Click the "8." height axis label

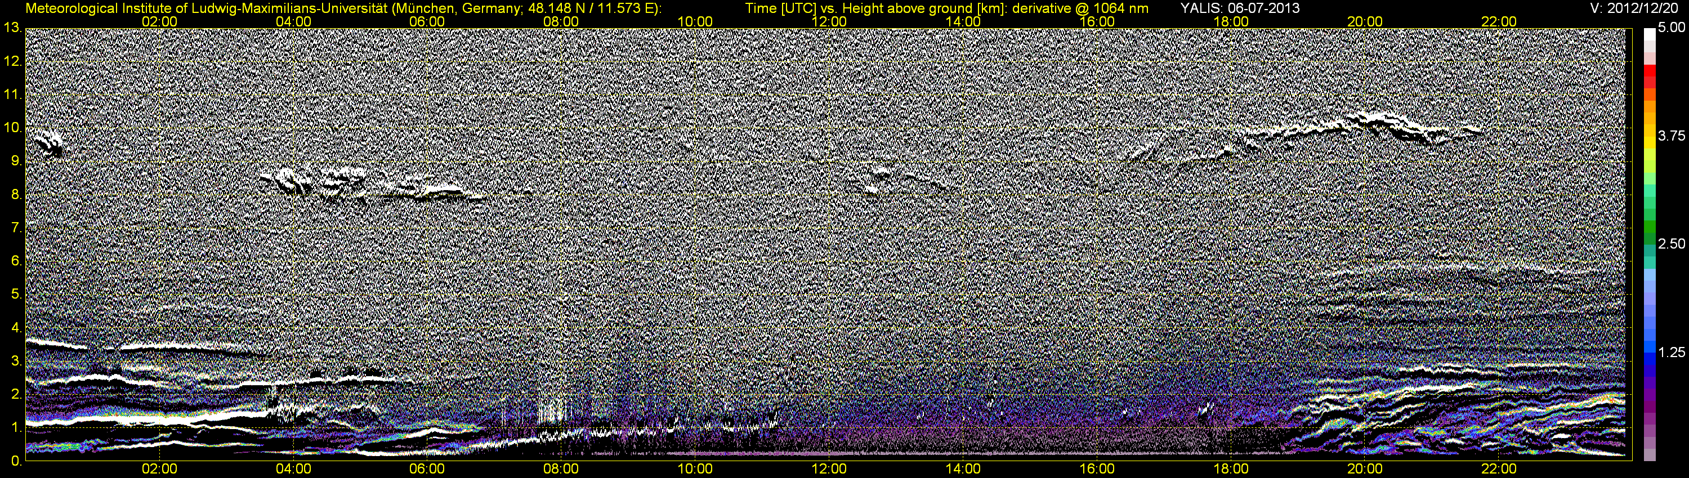[16, 195]
